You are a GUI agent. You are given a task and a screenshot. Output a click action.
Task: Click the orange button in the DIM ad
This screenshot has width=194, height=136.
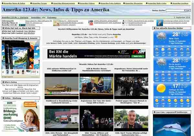(x=30, y=104)
